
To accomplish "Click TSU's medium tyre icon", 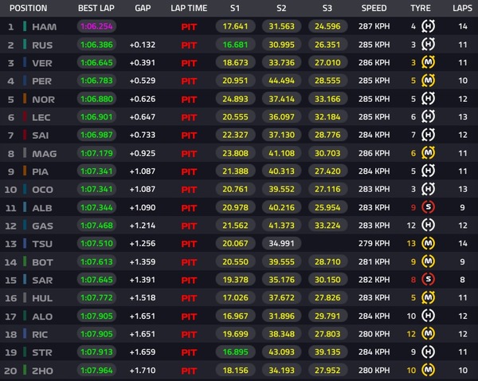I will point(428,243).
